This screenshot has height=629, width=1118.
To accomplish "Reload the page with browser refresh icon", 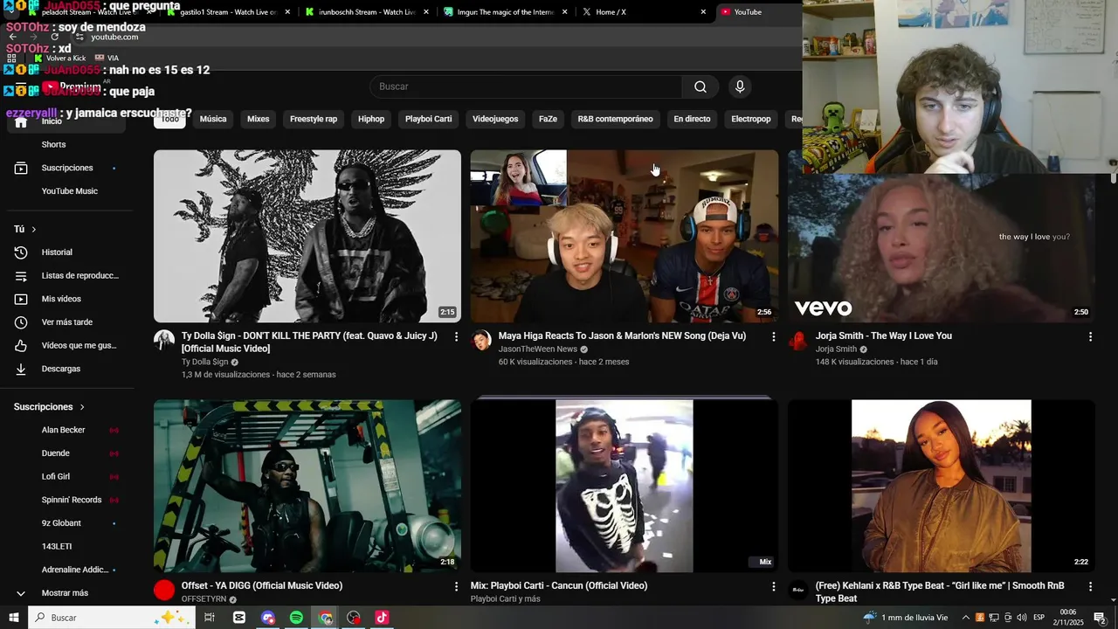I will [55, 37].
